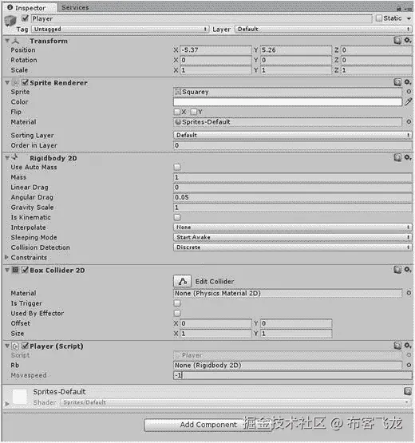Open Rigidbody 2D gear settings menu

[x=407, y=157]
